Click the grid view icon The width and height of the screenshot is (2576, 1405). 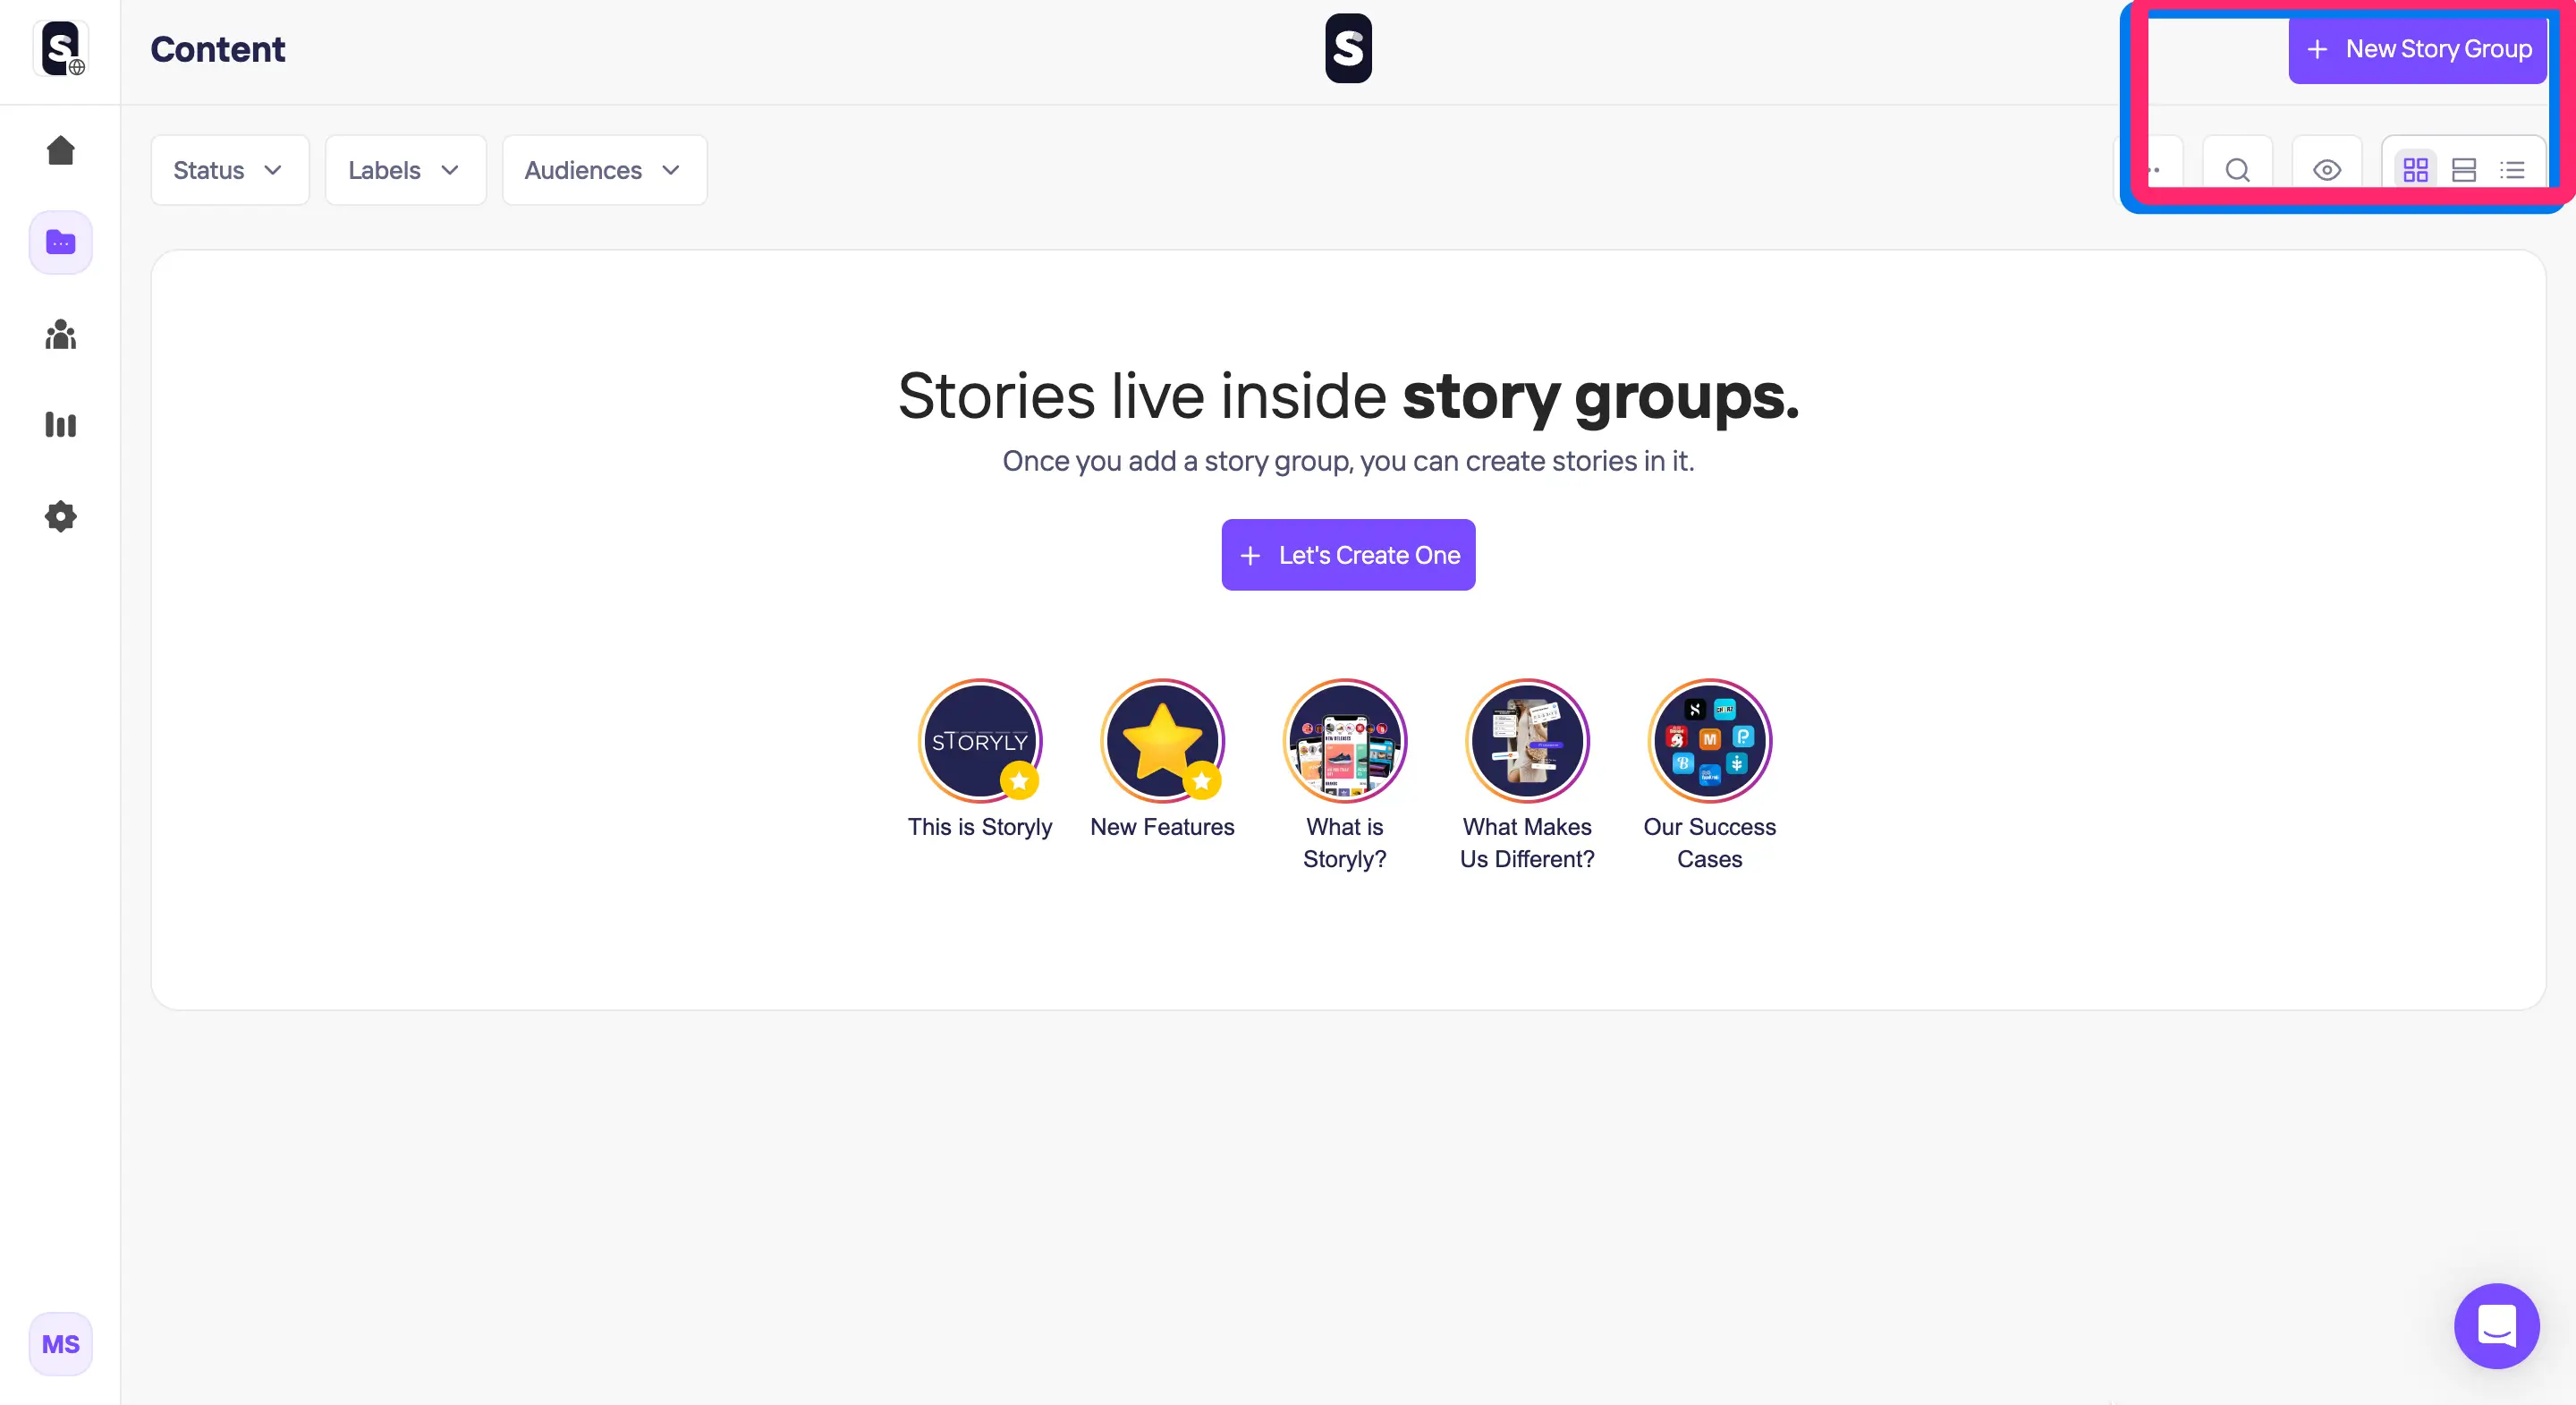2415,169
